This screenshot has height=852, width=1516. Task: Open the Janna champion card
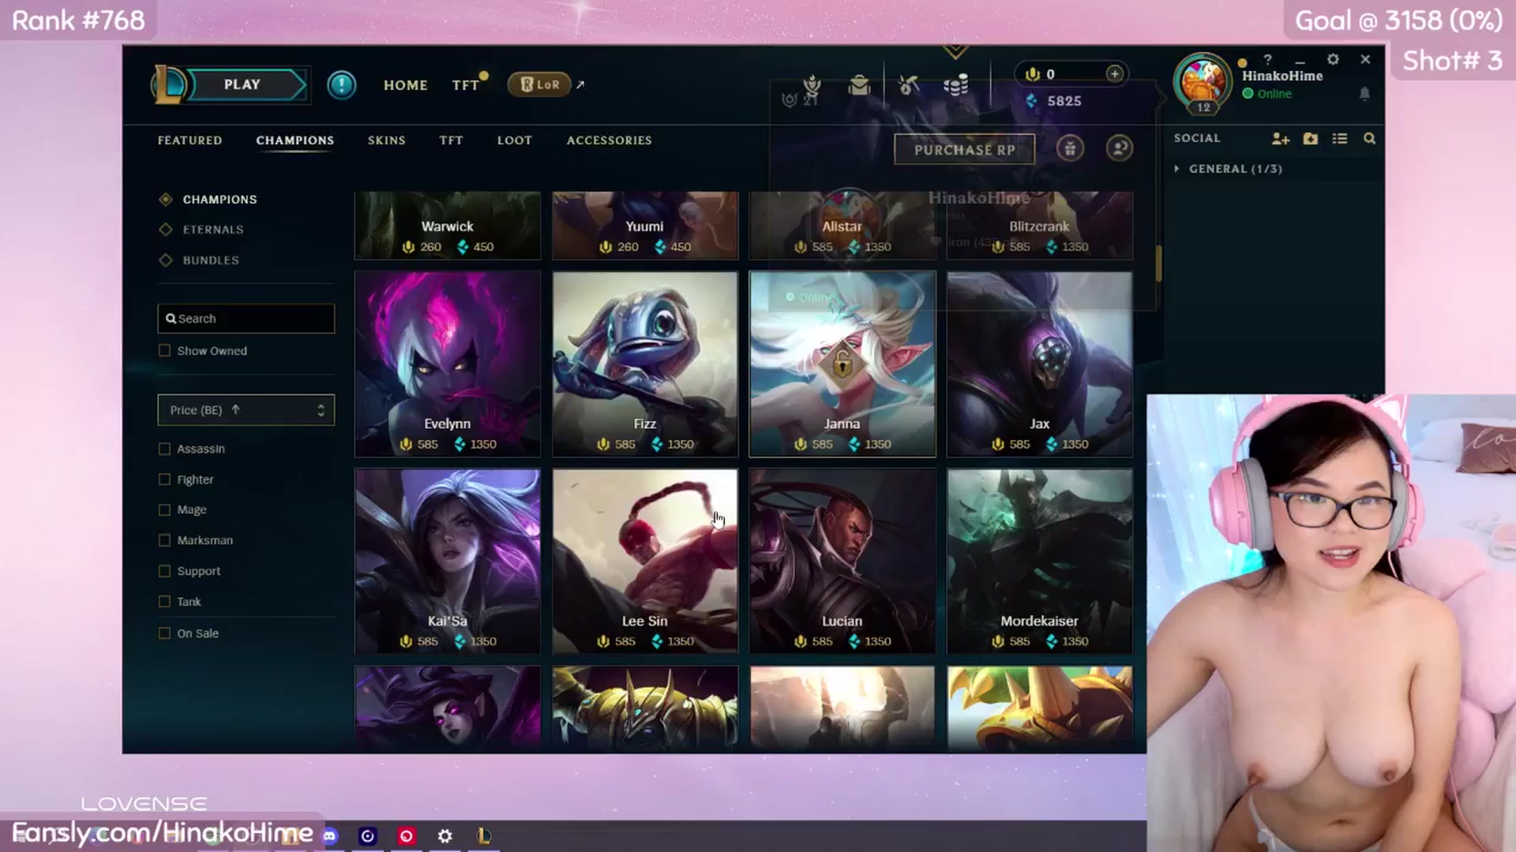click(x=842, y=364)
